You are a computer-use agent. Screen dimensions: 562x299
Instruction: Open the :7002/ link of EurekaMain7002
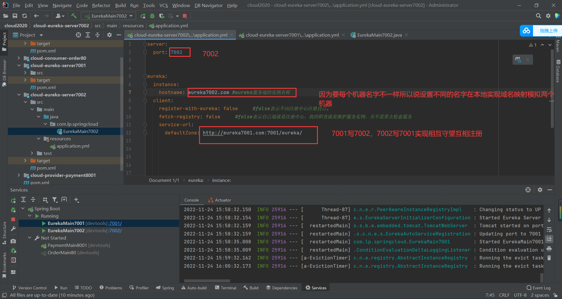click(115, 230)
